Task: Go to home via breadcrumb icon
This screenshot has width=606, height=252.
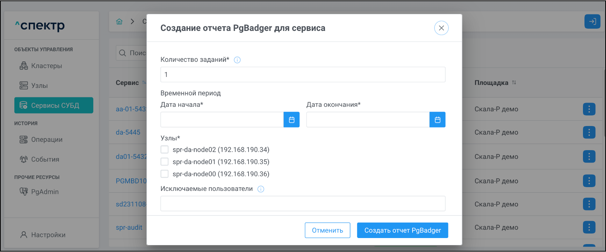Action: [119, 22]
